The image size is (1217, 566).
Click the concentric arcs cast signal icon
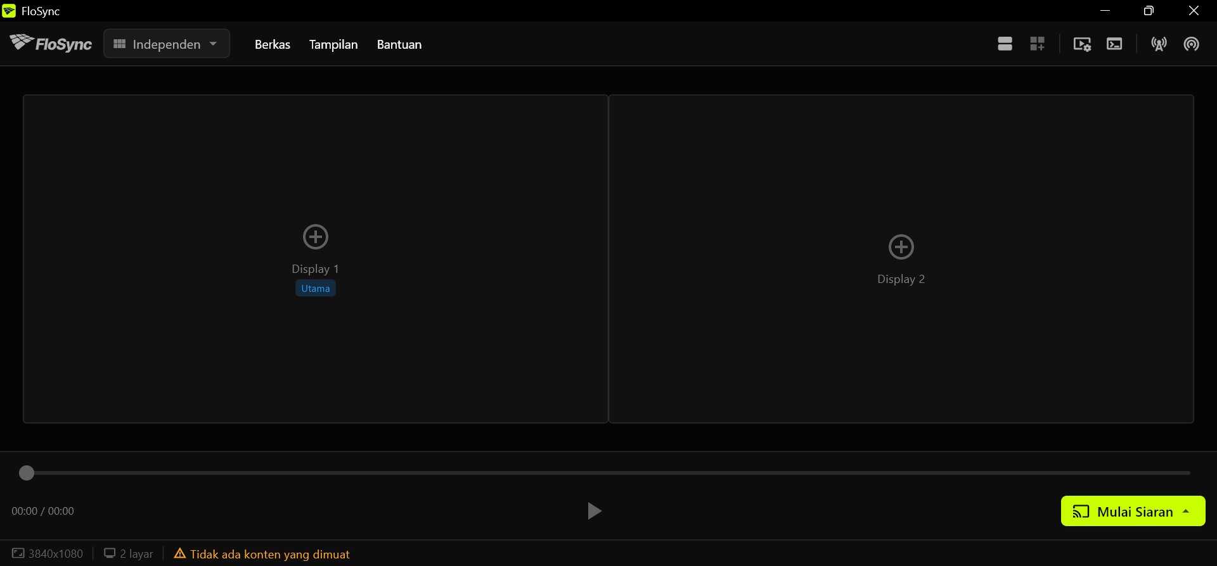[x=1192, y=44]
